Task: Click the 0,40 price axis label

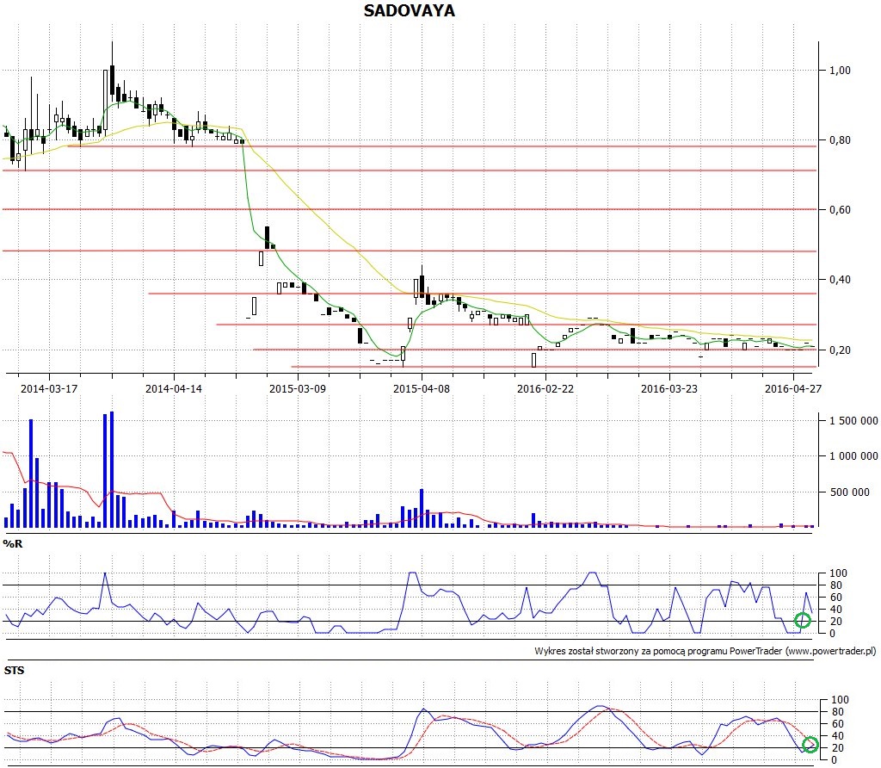Action: click(x=840, y=280)
